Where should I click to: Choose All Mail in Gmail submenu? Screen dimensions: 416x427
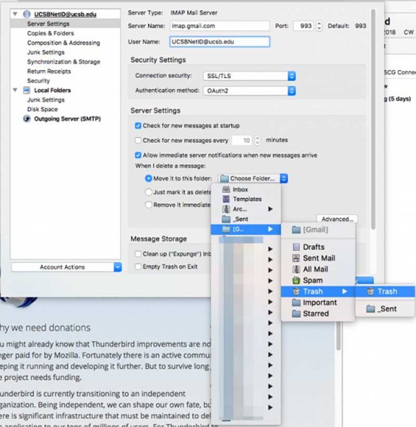tap(318, 269)
